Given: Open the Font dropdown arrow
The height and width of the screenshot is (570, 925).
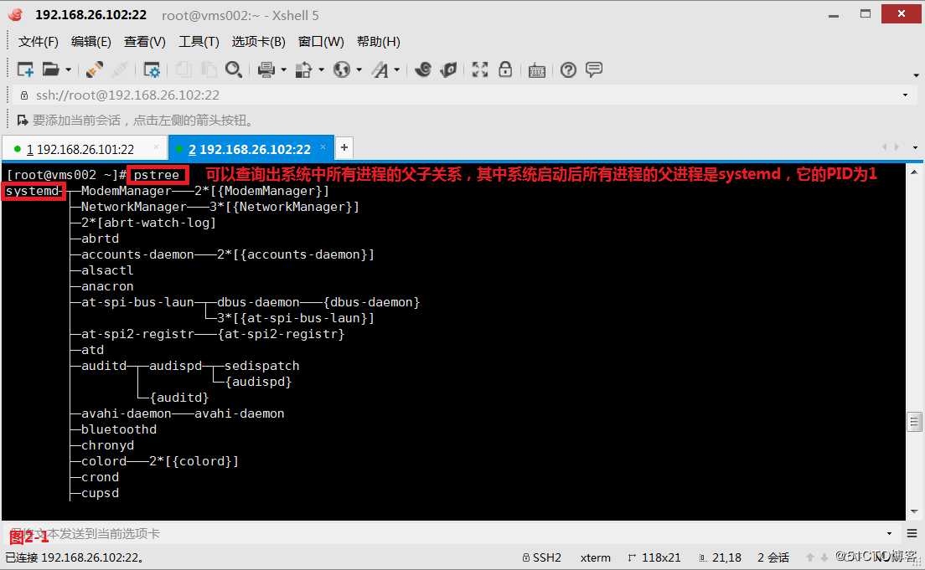Looking at the screenshot, I should coord(397,69).
